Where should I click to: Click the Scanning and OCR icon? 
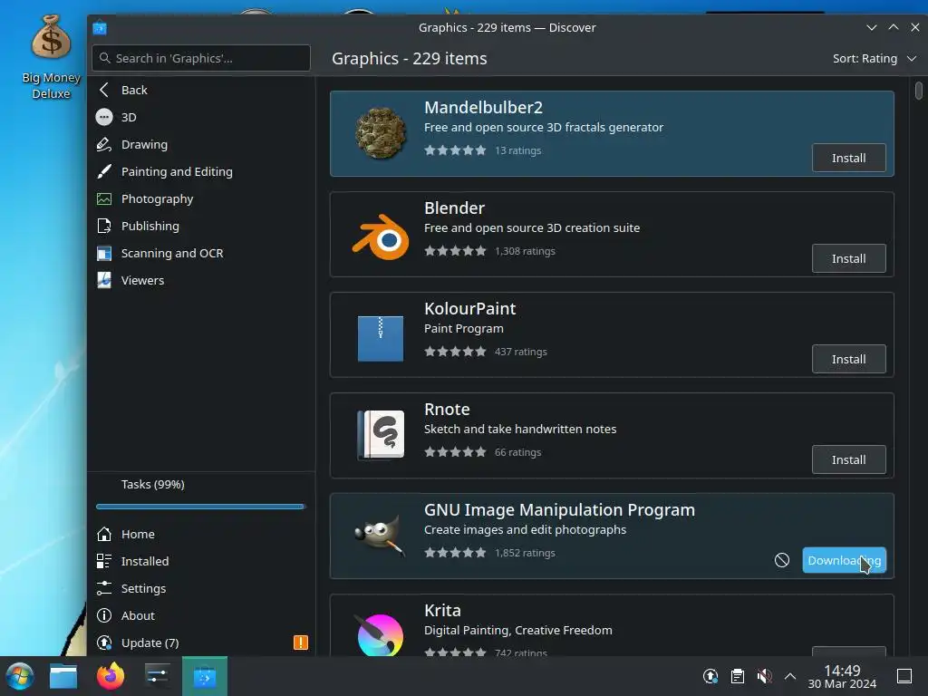(x=104, y=254)
